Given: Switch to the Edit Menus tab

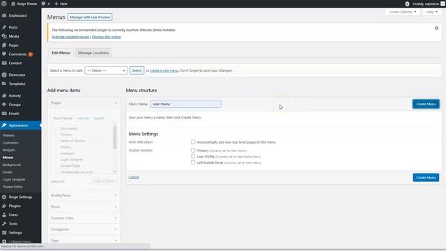Looking at the screenshot, I should pos(61,53).
